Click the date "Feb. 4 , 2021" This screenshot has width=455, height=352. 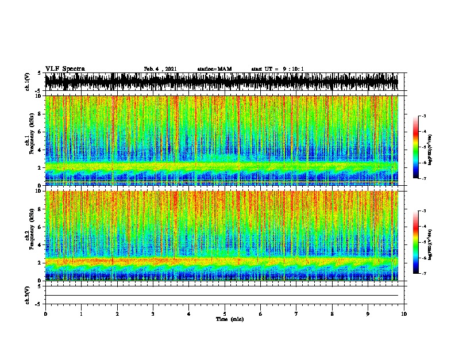160,69
